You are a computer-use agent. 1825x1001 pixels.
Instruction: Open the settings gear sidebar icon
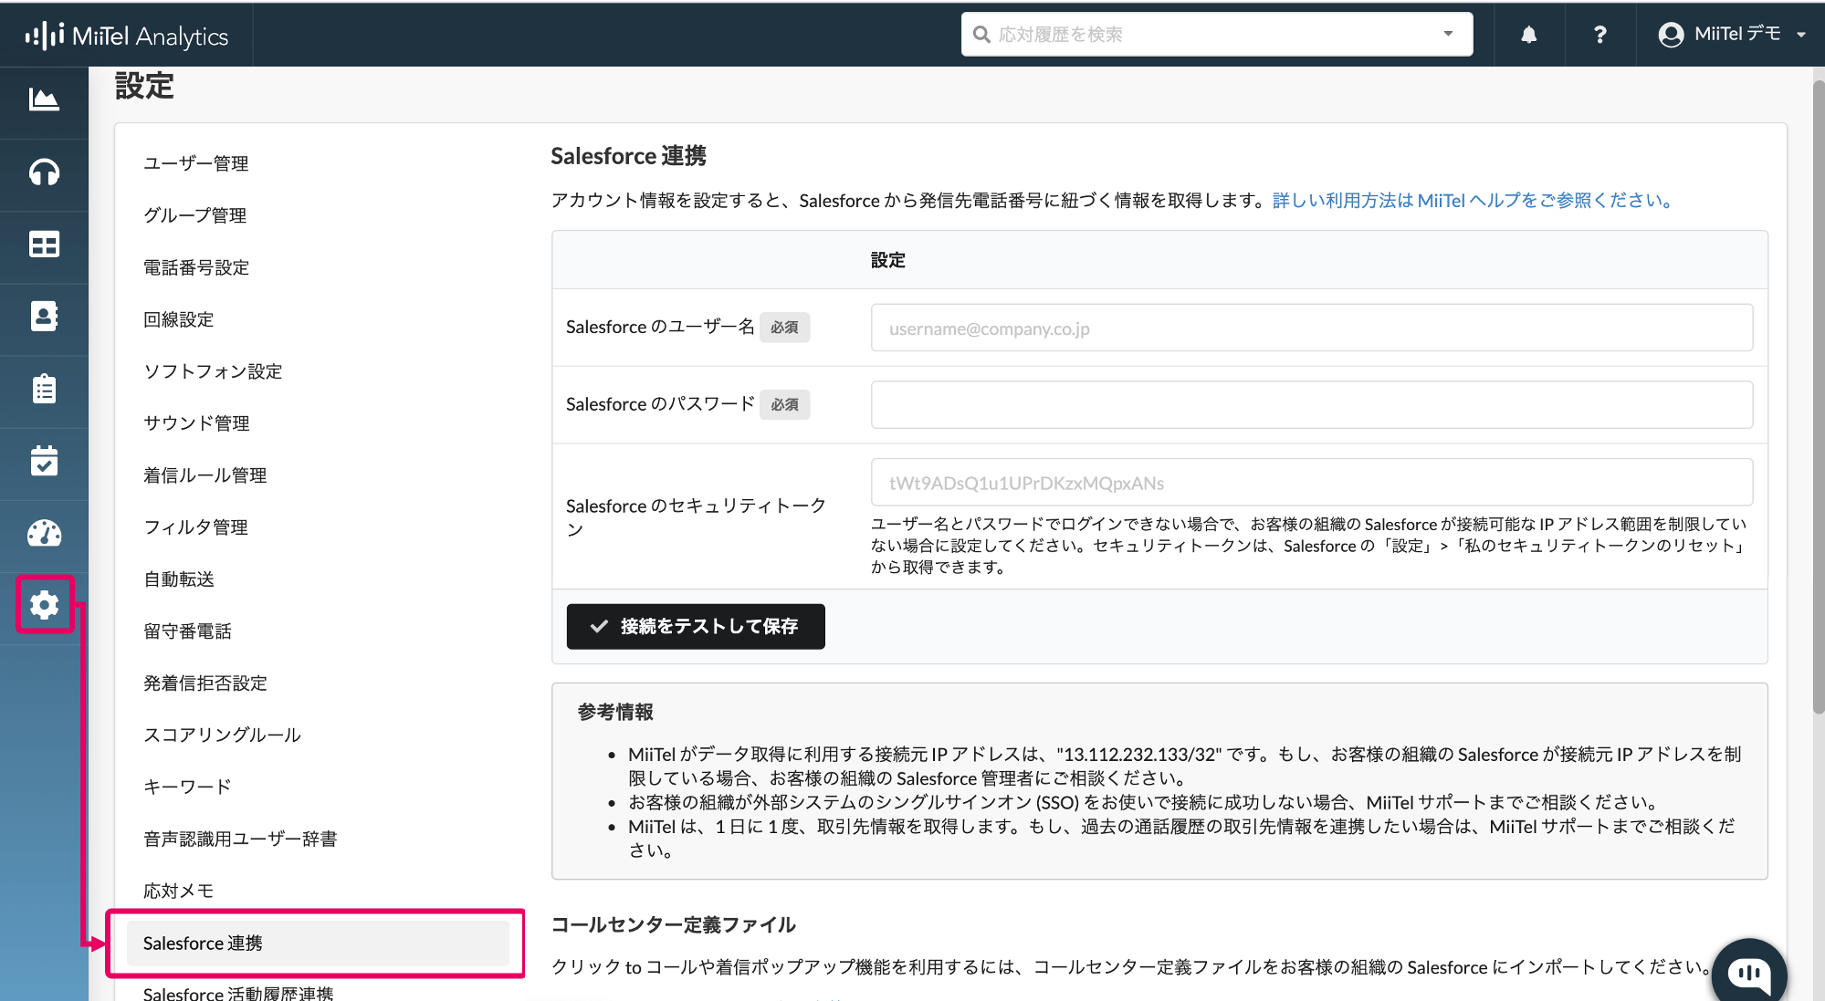[44, 605]
